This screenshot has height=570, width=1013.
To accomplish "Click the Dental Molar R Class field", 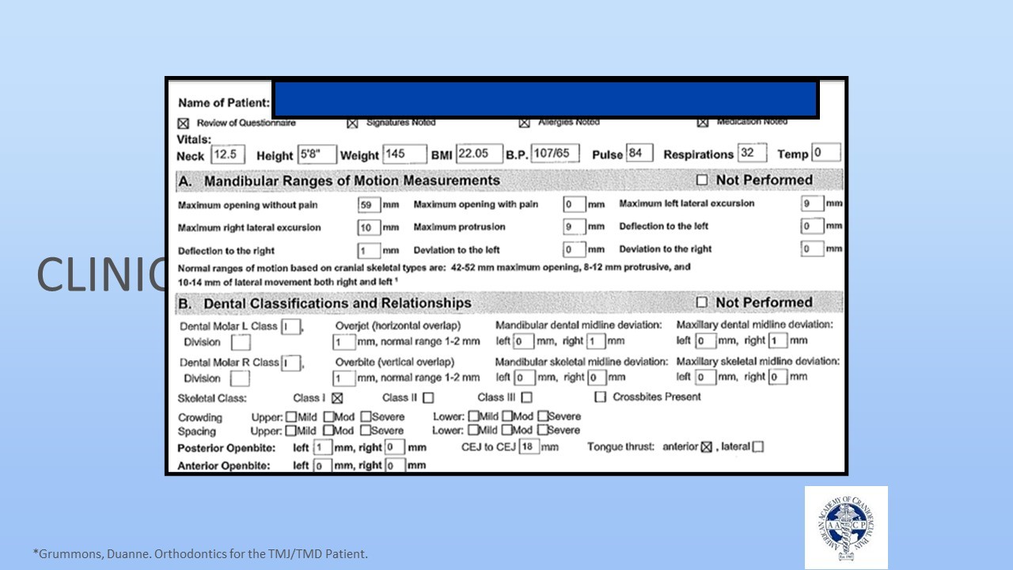I will [290, 363].
